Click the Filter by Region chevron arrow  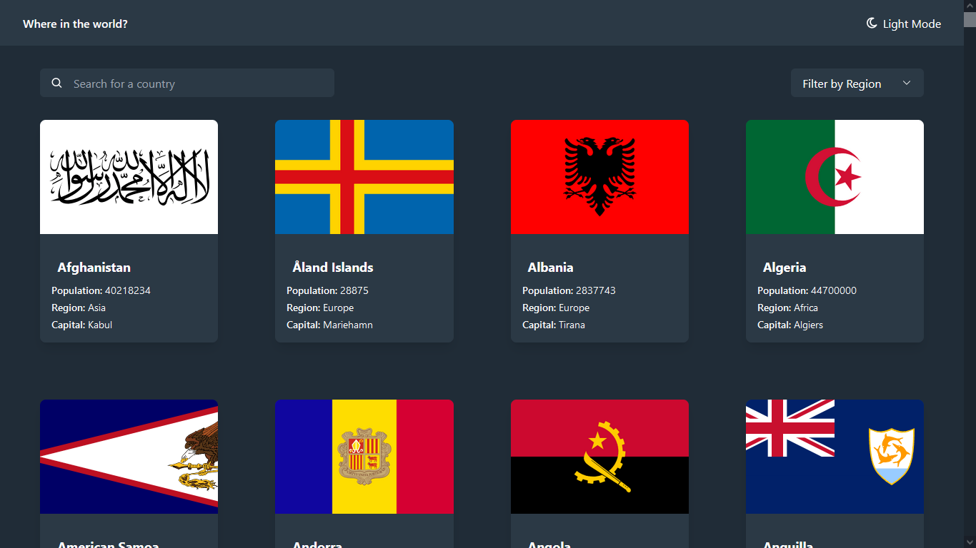coord(907,83)
